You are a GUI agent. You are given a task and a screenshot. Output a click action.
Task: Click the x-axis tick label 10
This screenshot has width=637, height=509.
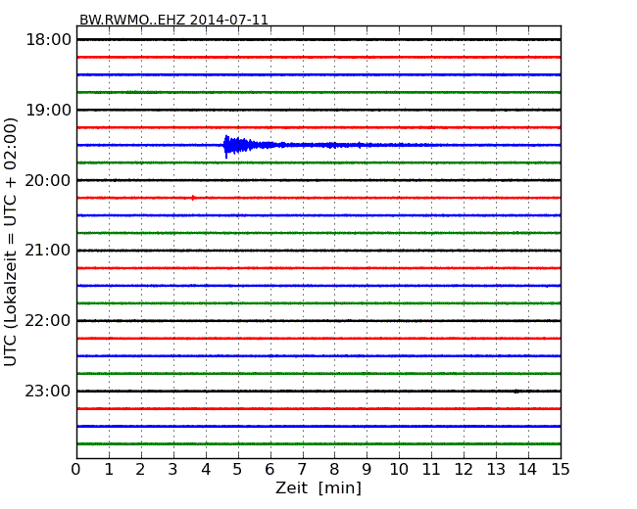click(x=399, y=470)
